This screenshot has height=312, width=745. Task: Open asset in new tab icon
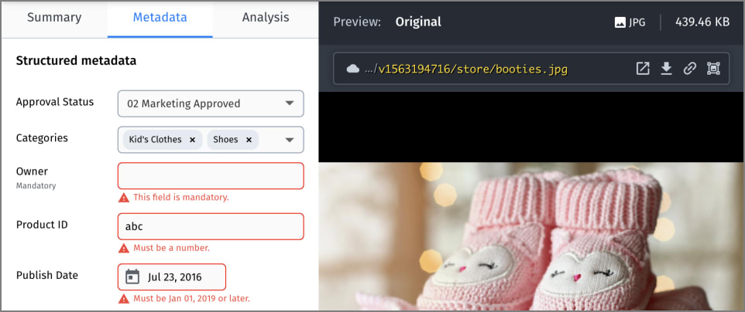coord(642,69)
